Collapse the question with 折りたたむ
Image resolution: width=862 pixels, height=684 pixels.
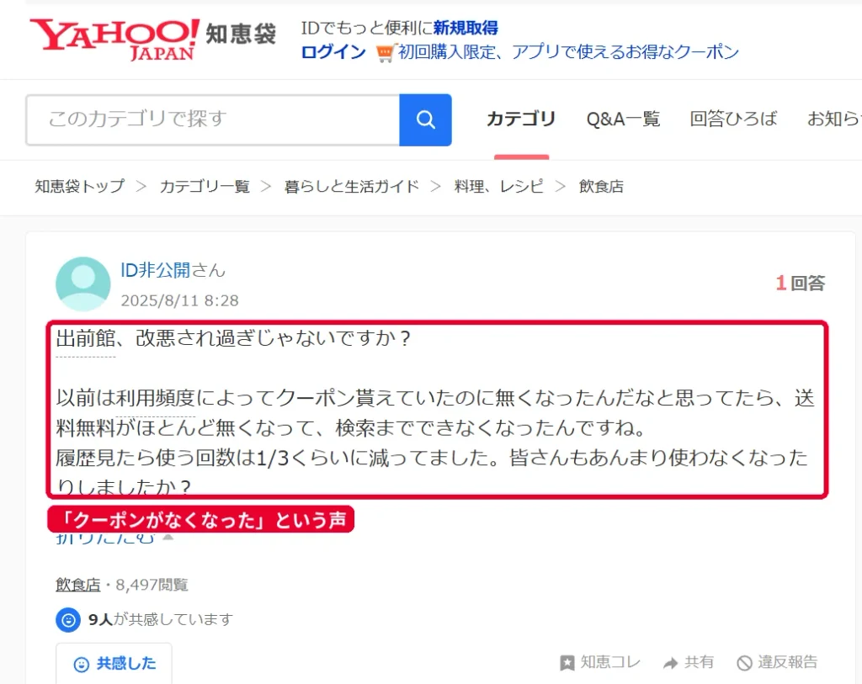coord(114,538)
